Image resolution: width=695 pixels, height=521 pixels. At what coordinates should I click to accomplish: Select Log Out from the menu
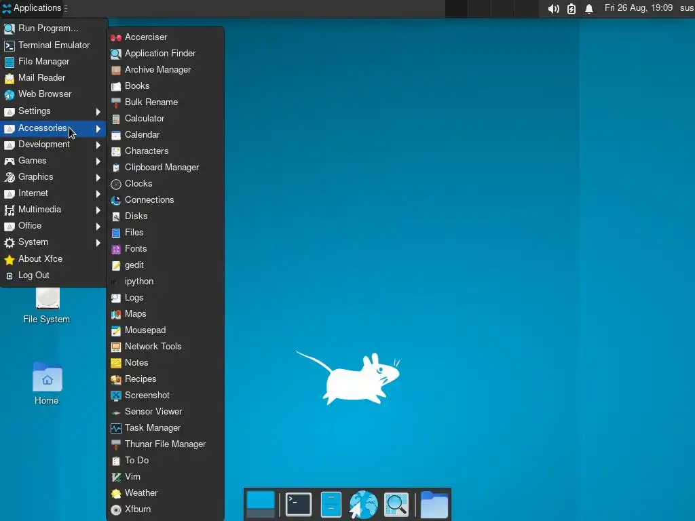53,275
